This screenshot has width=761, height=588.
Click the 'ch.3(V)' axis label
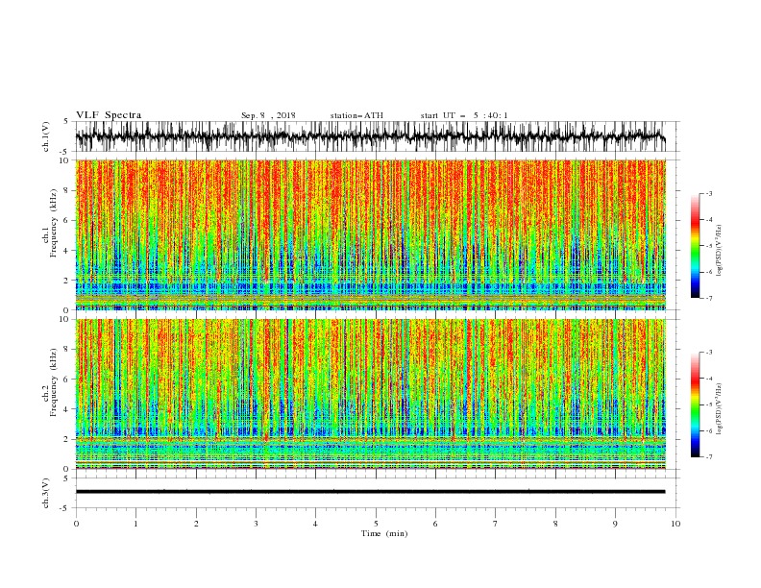click(x=46, y=493)
